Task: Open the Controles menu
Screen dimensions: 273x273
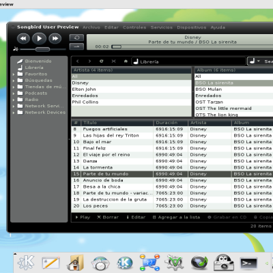Action: [x=134, y=27]
